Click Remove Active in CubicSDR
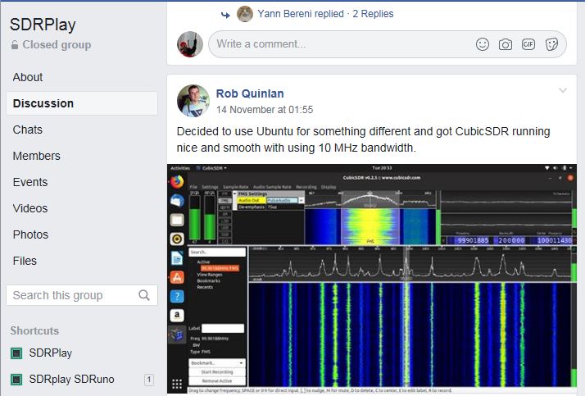The height and width of the screenshot is (396, 585). point(217,381)
